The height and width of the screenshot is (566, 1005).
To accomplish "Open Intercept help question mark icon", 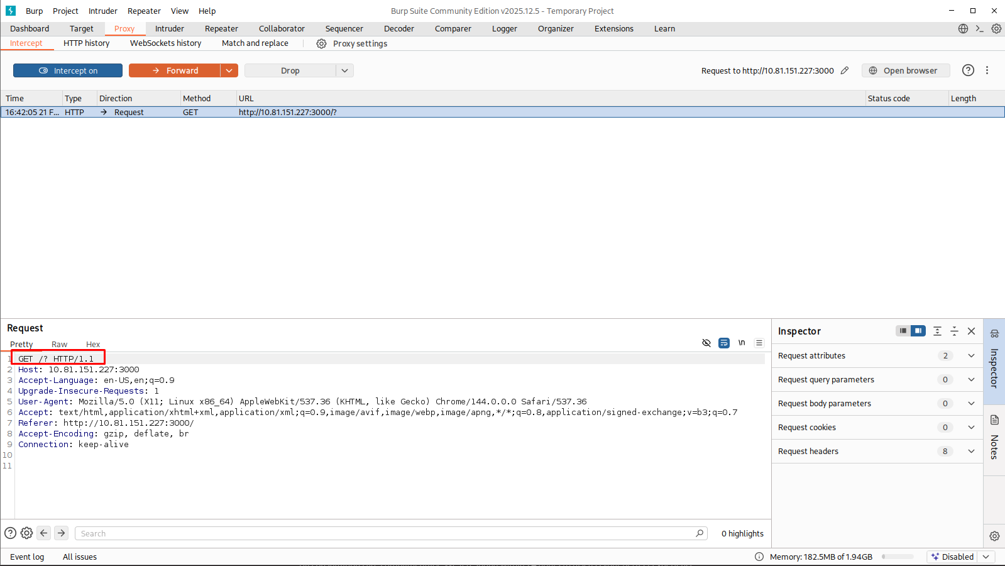I will (968, 70).
